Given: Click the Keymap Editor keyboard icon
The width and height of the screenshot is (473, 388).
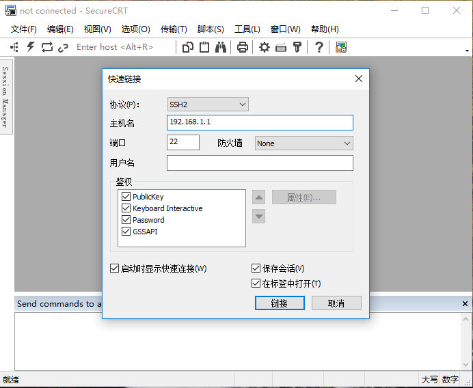Looking at the screenshot, I should (281, 48).
